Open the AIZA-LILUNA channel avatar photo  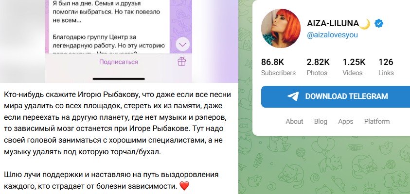pyautogui.click(x=281, y=29)
